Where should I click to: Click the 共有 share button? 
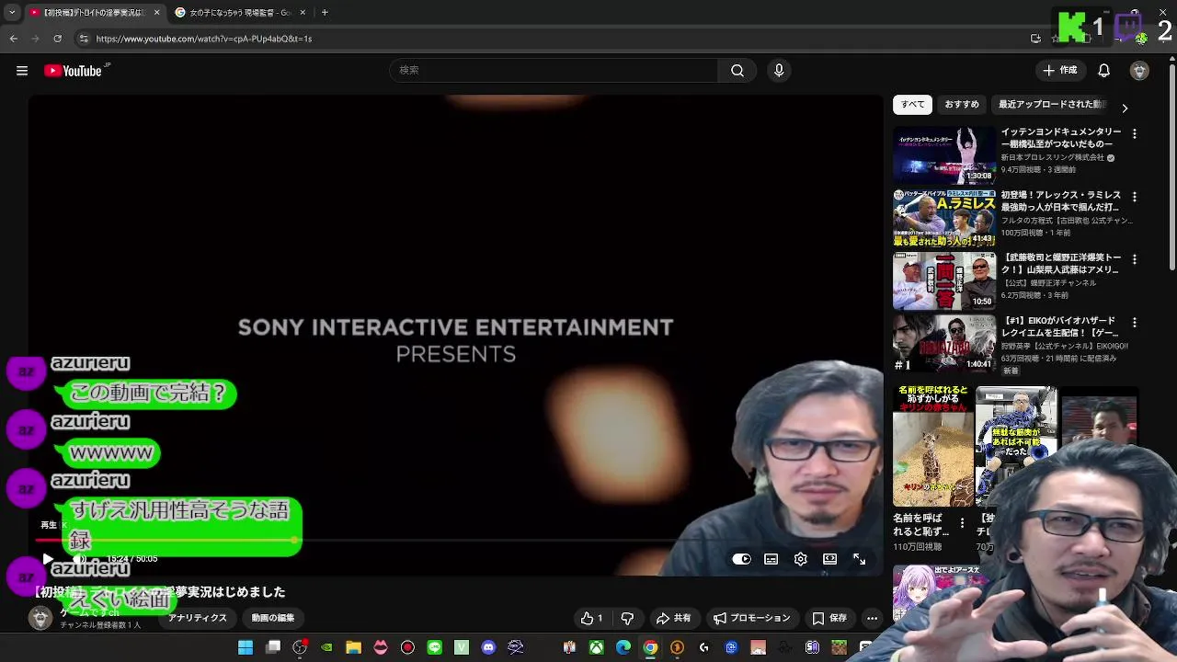[x=673, y=619]
